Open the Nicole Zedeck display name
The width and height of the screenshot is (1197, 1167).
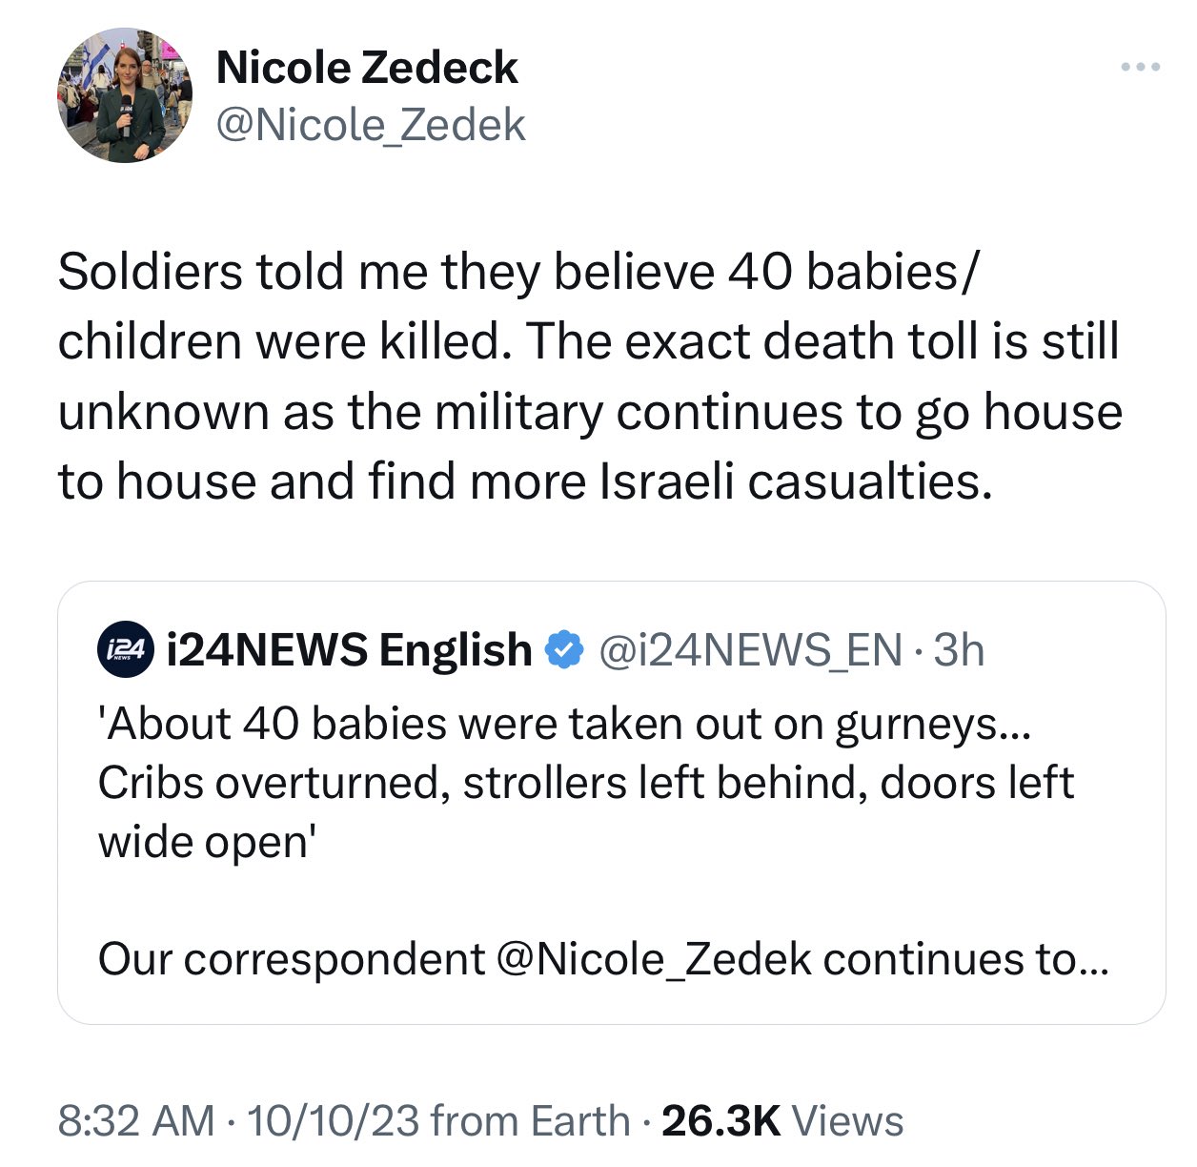[367, 68]
